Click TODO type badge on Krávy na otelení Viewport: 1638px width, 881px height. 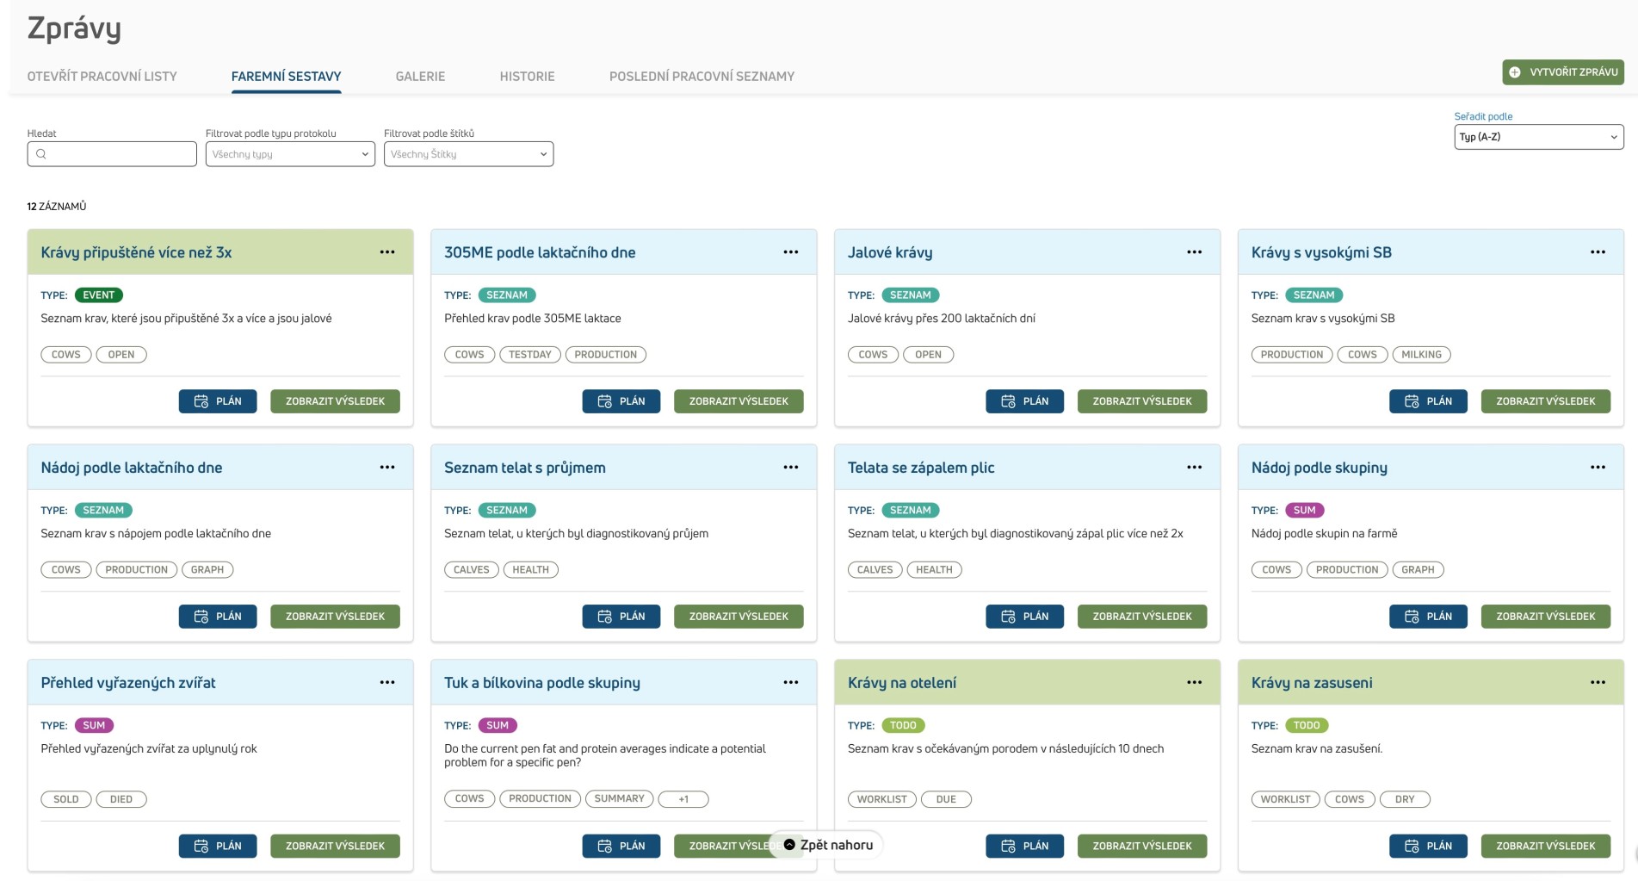(x=903, y=726)
